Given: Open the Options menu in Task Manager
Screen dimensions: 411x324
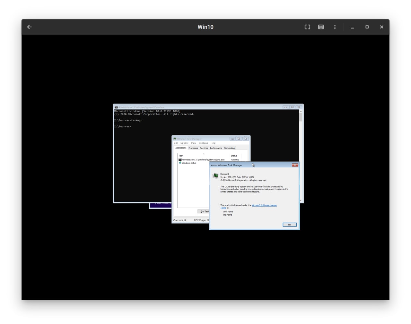Looking at the screenshot, I should point(184,143).
